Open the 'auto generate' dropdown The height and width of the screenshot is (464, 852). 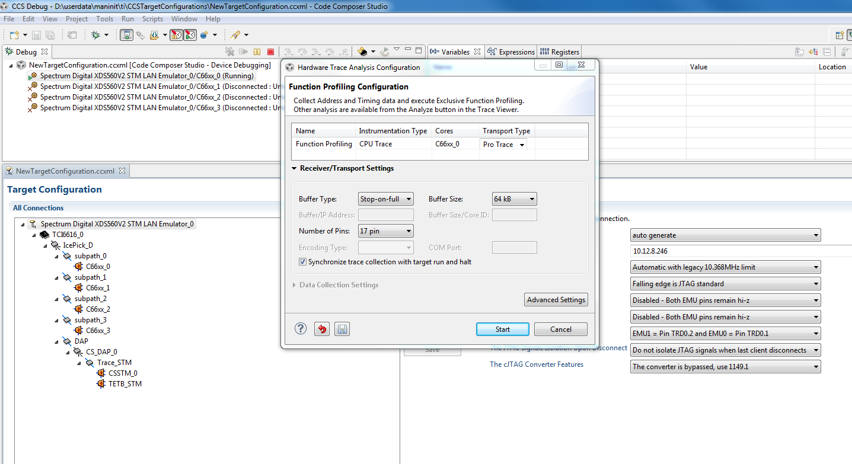(726, 235)
